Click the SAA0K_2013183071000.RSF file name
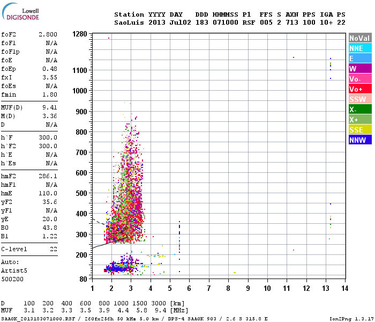This screenshot has height=322, width=375. [38, 319]
